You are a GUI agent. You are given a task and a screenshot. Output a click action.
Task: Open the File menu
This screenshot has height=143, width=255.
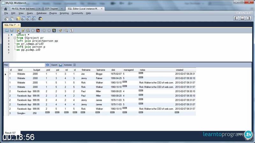[x=6, y=13]
